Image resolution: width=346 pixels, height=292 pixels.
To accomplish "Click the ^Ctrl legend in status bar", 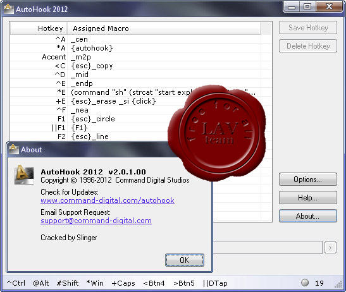I will [16, 283].
